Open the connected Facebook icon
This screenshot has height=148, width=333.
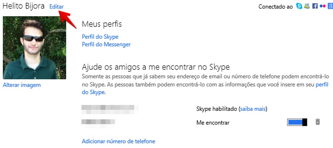point(315,6)
